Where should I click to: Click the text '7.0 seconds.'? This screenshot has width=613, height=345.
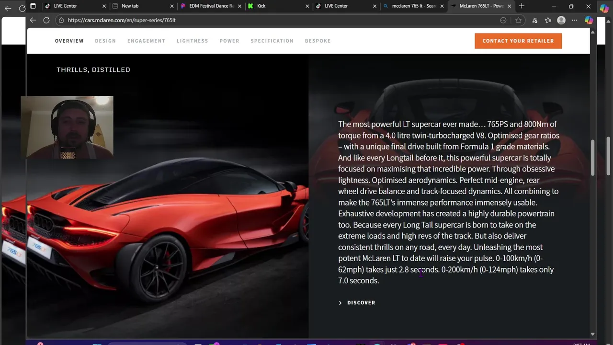pos(359,281)
